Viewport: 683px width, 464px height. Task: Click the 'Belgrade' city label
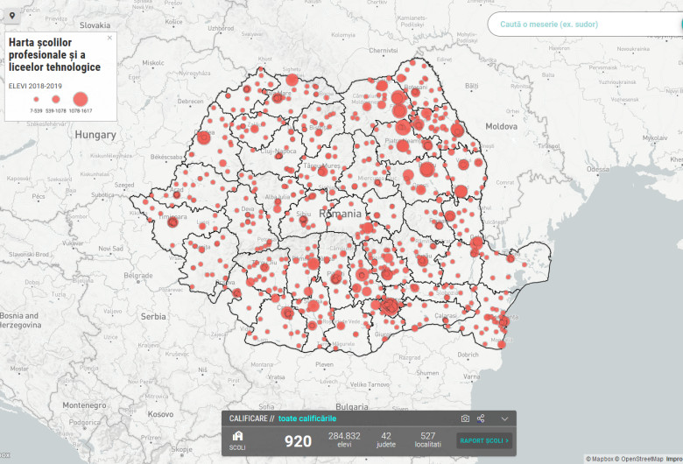click(x=138, y=276)
